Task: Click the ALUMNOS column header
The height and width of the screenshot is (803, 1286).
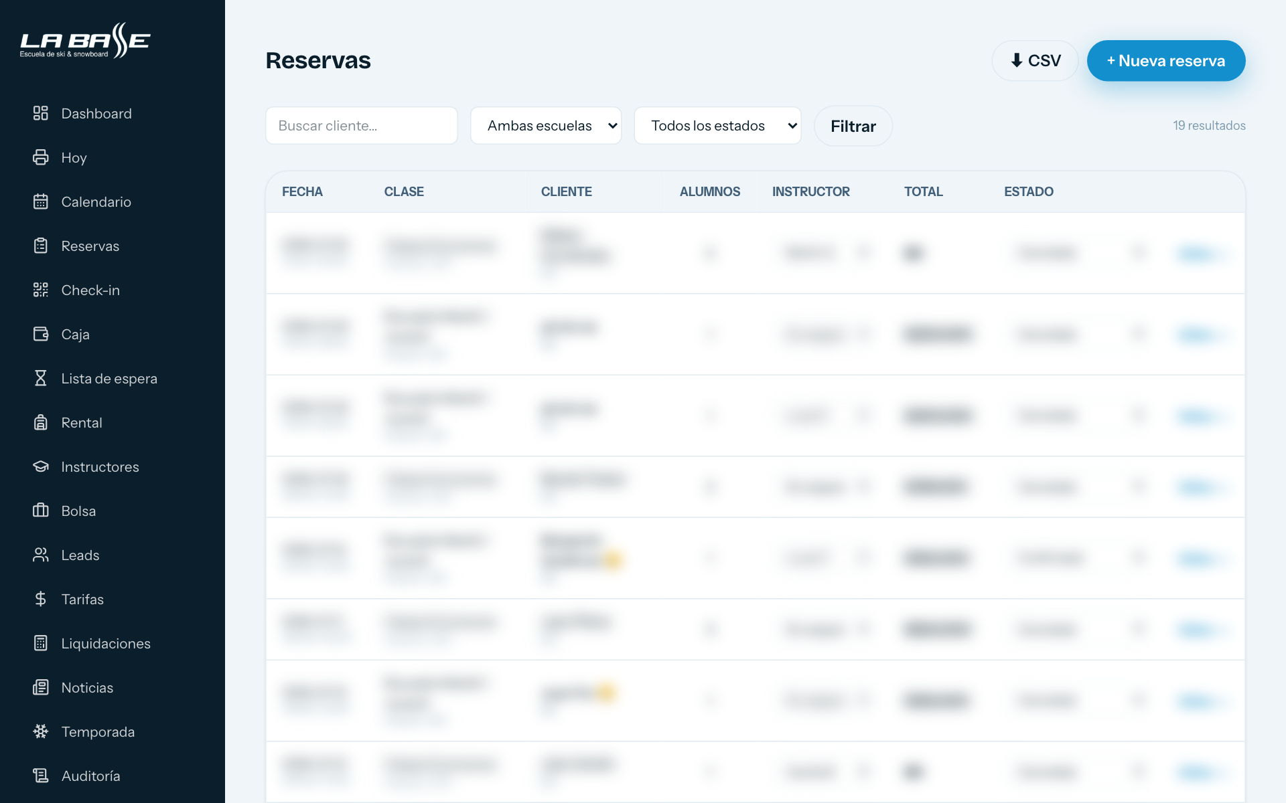Action: coord(710,192)
